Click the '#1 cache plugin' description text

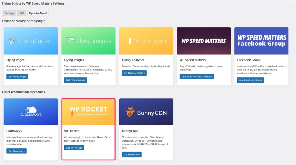87,139
